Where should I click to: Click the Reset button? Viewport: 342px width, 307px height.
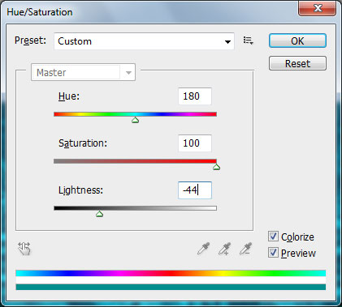[x=297, y=63]
